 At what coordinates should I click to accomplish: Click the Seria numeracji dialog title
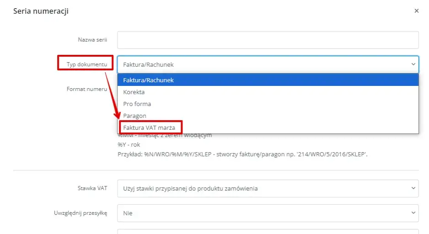pos(41,11)
